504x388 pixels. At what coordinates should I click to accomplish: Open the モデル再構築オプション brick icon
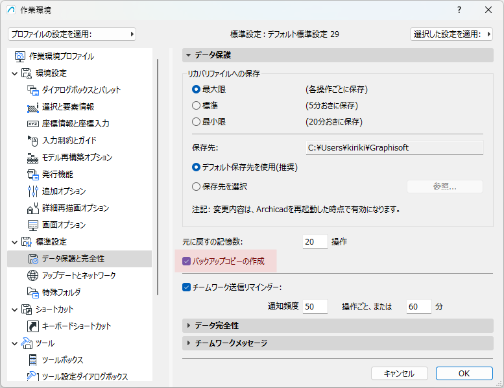33,158
